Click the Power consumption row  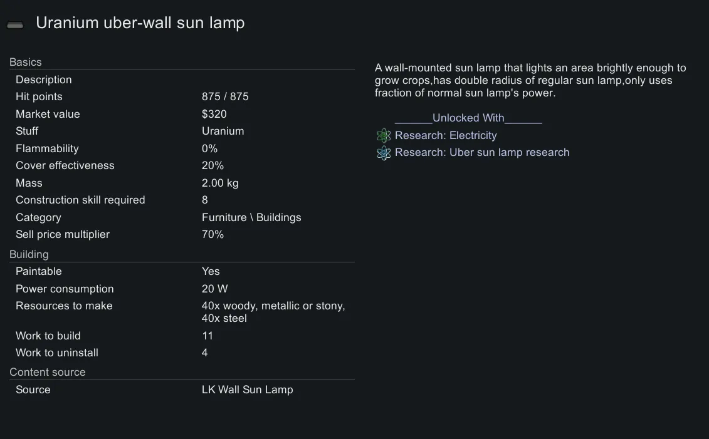[182, 289]
